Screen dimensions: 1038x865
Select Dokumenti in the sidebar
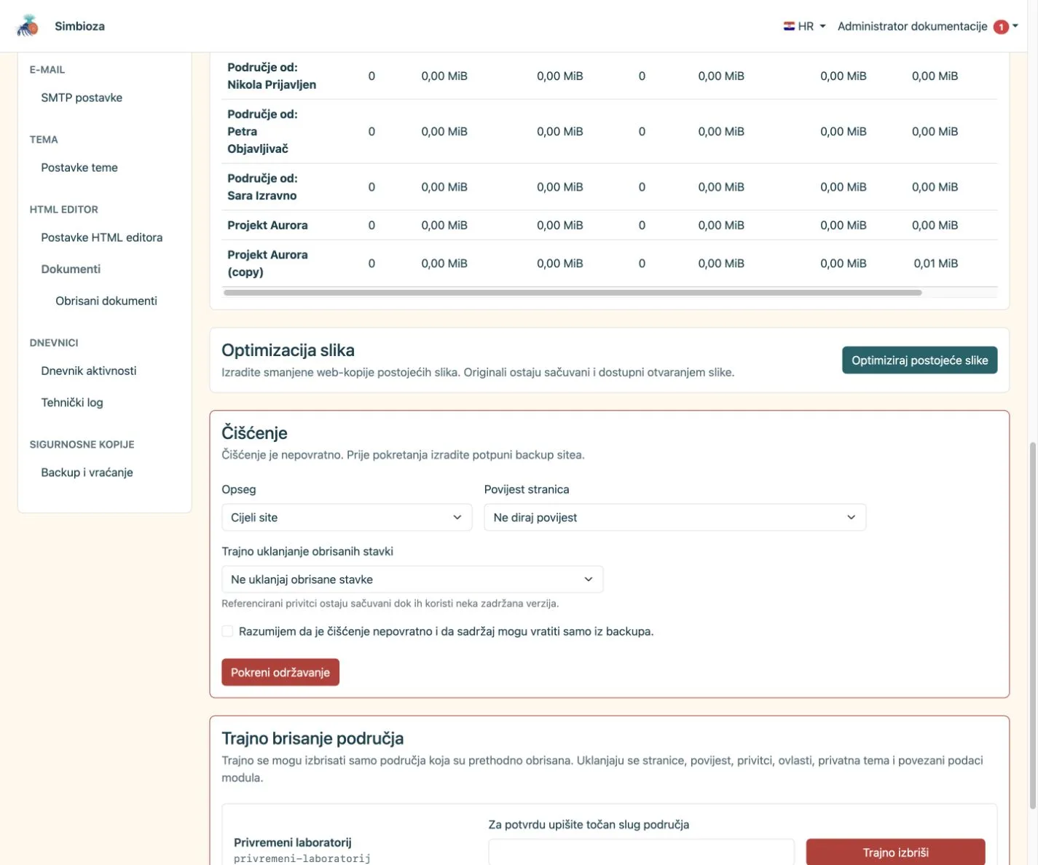(71, 269)
